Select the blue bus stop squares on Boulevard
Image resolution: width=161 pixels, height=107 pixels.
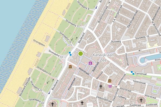(x=70, y=54)
